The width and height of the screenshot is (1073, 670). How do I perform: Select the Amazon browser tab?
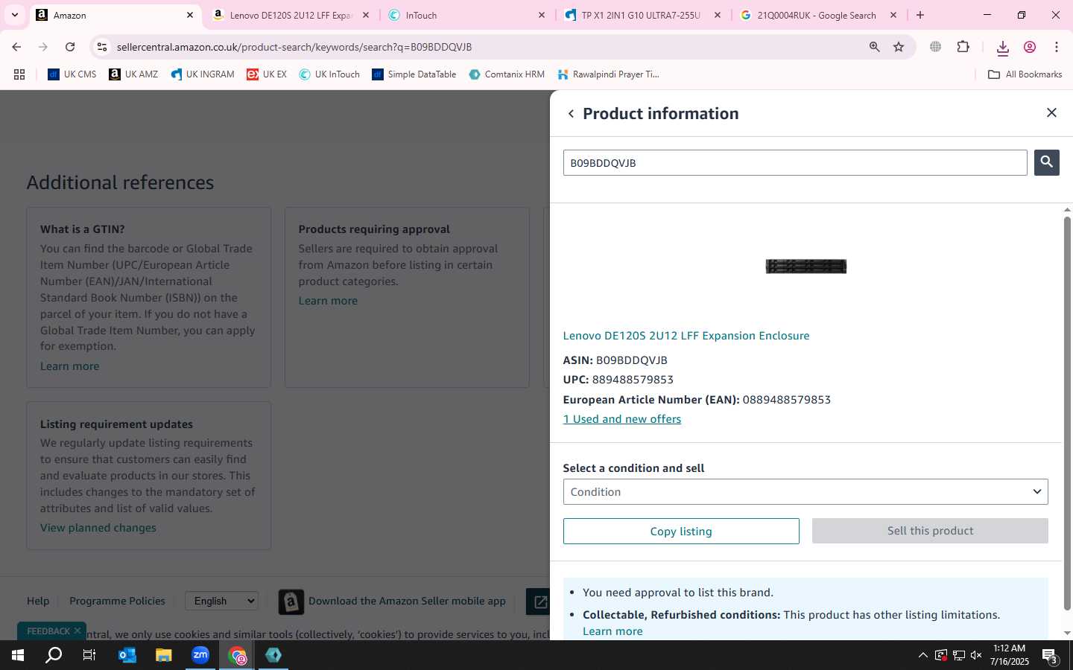115,15
